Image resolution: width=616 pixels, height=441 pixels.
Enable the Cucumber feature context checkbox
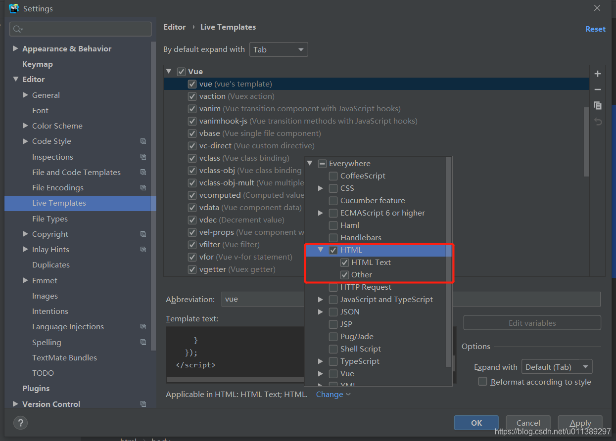click(x=333, y=201)
